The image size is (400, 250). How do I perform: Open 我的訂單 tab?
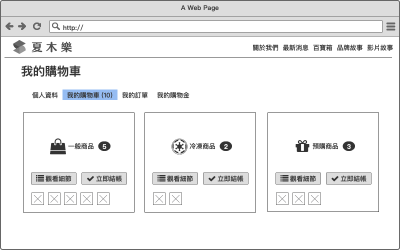coord(135,95)
